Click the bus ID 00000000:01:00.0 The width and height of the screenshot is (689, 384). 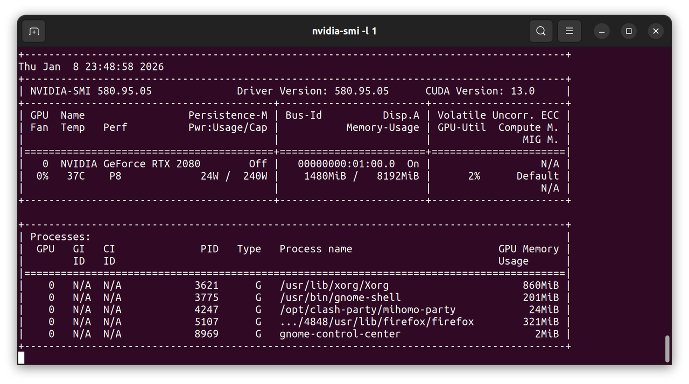[346, 163]
